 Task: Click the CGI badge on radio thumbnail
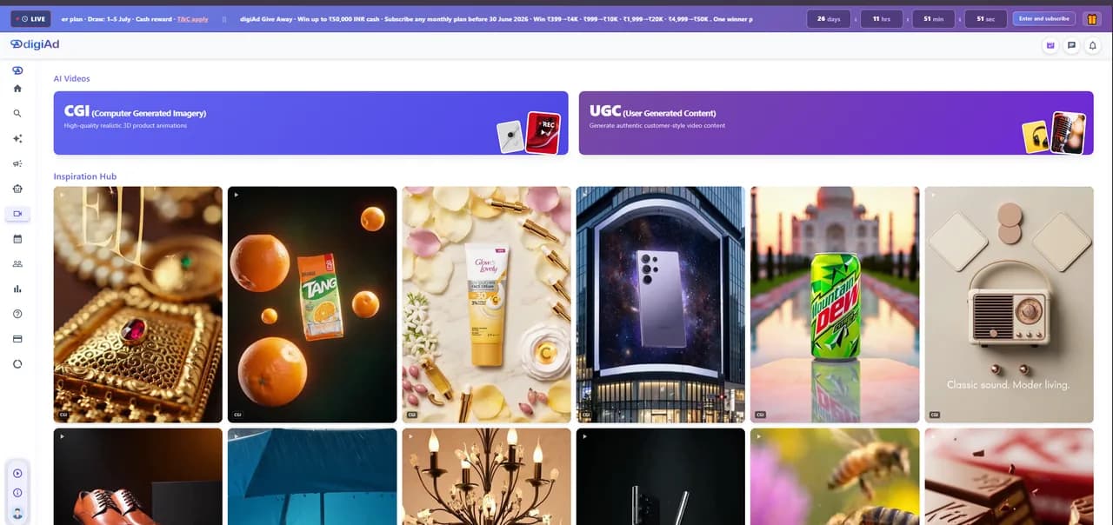(x=935, y=415)
